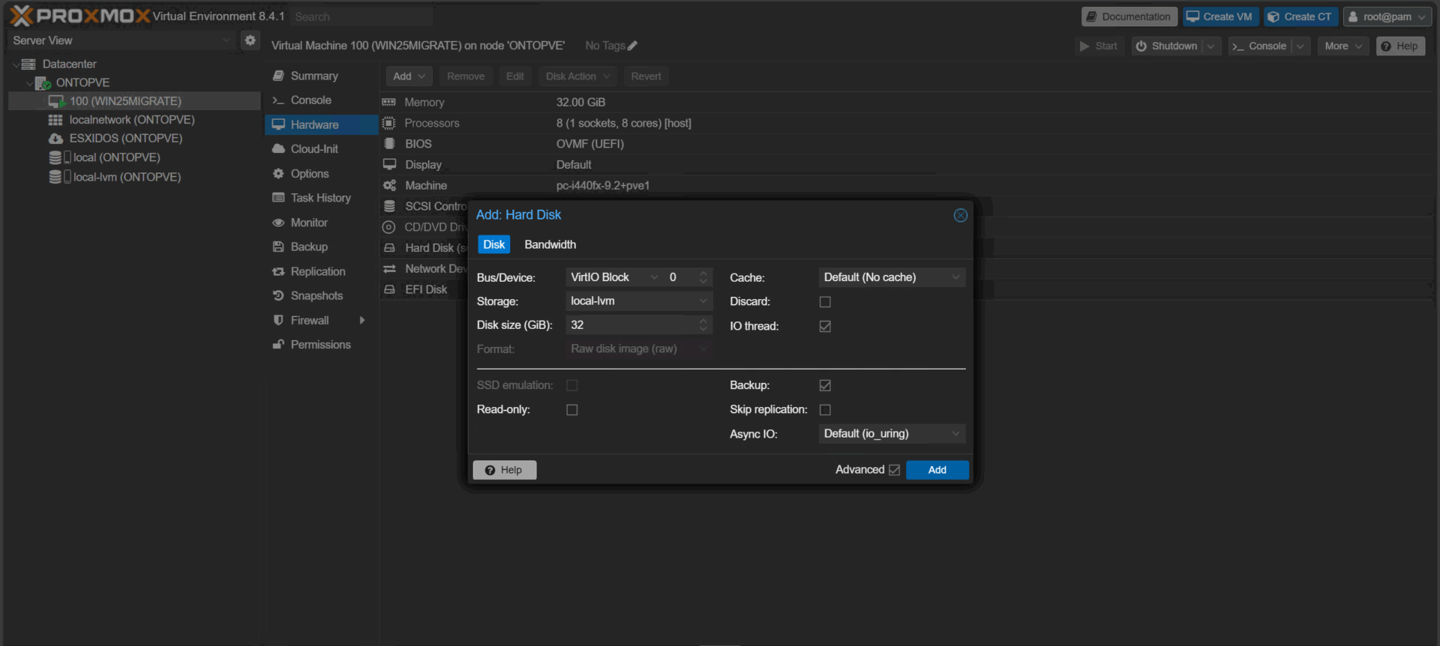Open the root@pam user menu

coord(1387,16)
